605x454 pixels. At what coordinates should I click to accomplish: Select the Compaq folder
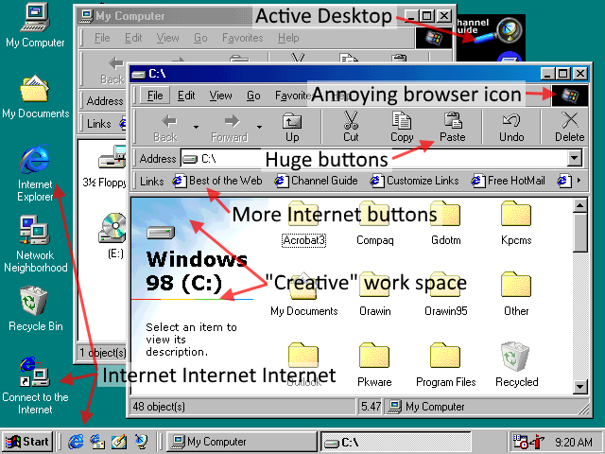(x=374, y=224)
